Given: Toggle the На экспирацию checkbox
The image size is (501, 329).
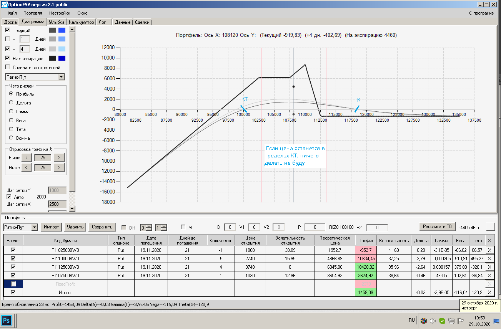Looking at the screenshot, I should (8, 58).
